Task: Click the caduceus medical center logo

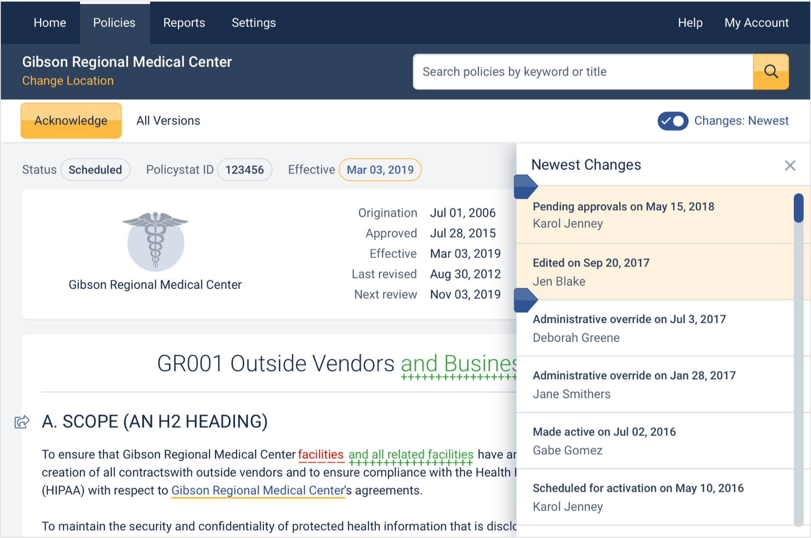Action: 155,241
